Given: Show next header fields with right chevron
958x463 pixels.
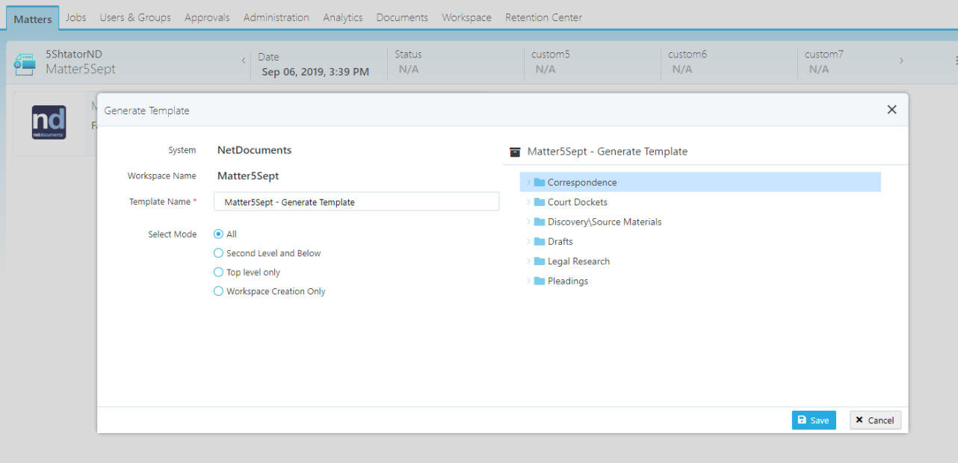Looking at the screenshot, I should (x=901, y=60).
